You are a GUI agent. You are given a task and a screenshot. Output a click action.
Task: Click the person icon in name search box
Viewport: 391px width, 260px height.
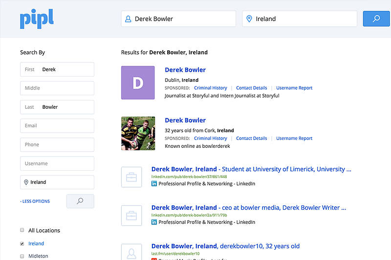point(128,19)
